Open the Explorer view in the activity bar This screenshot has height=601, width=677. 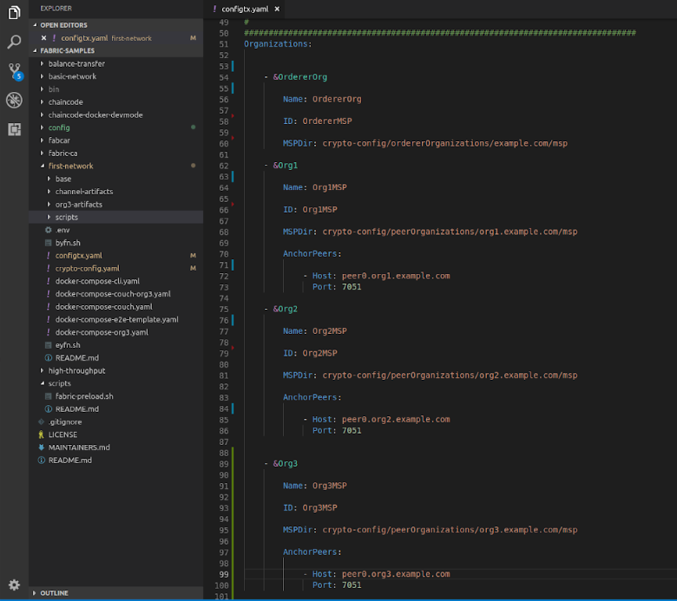click(14, 12)
